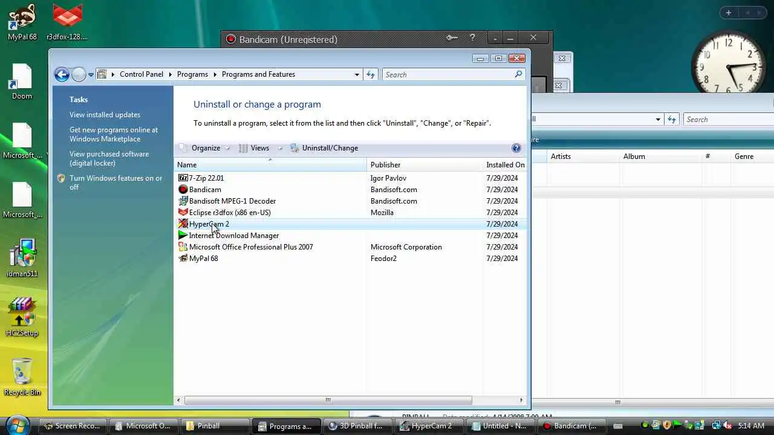Select the Microsoft Office Professional Plus icon
The image size is (774, 435).
(x=183, y=246)
